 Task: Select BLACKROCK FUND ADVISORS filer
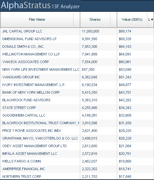26,100
